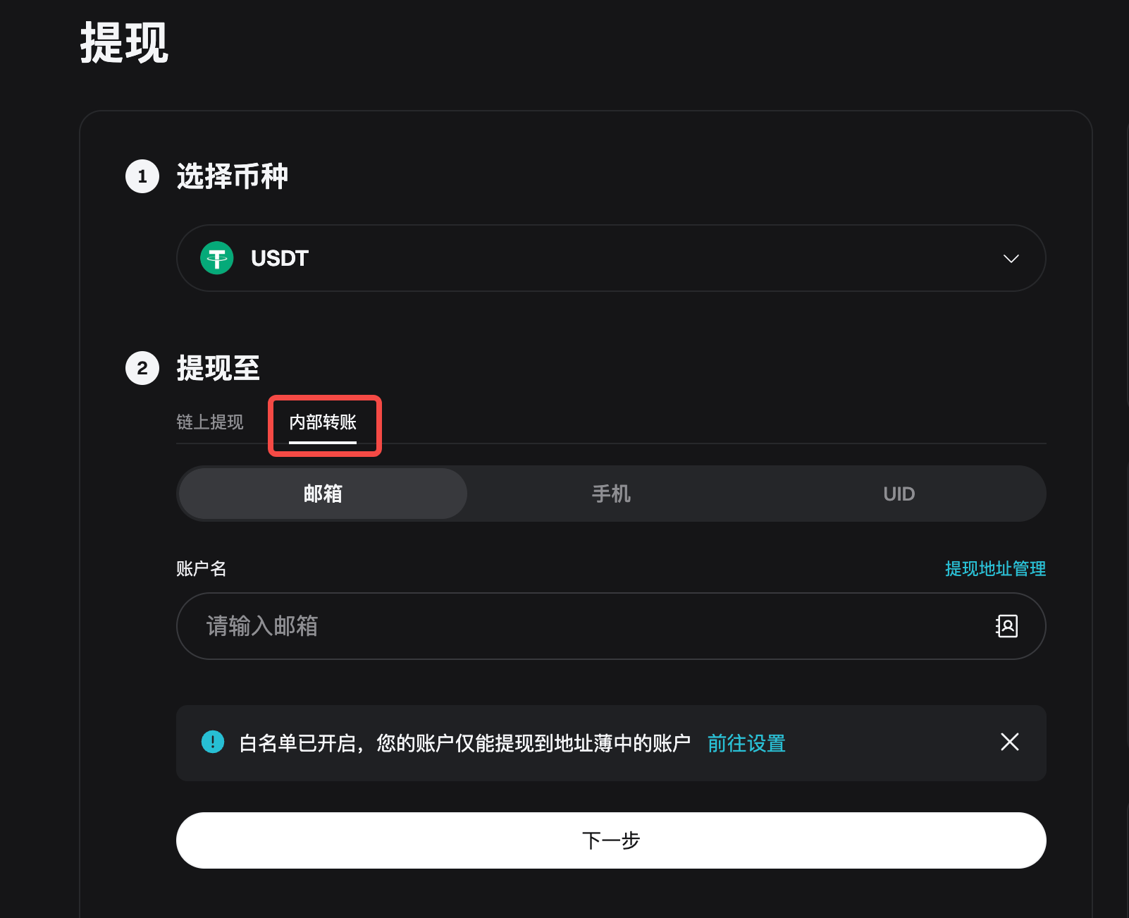Image resolution: width=1129 pixels, height=918 pixels.
Task: Dismiss the whitelist warning banner
Action: (x=1009, y=742)
